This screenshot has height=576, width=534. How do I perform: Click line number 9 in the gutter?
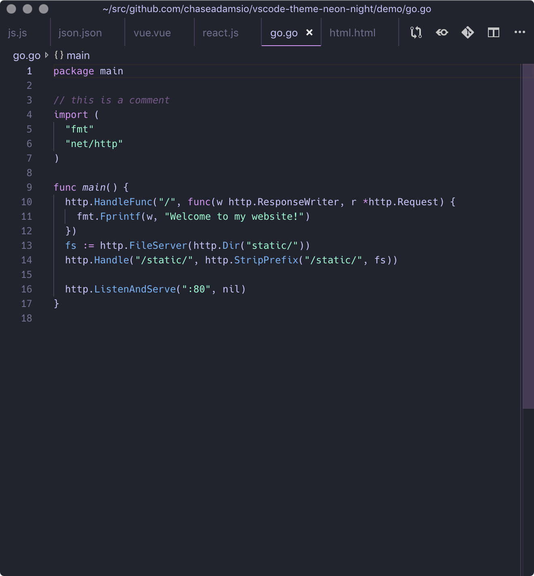coord(29,187)
